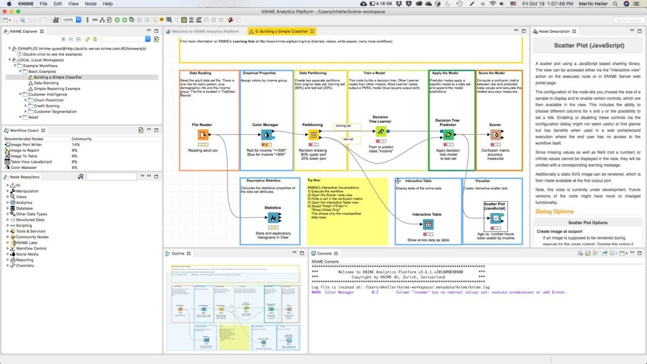Viewport: 647px width, 364px height.
Task: Click the Statistics node icon
Action: point(273,217)
